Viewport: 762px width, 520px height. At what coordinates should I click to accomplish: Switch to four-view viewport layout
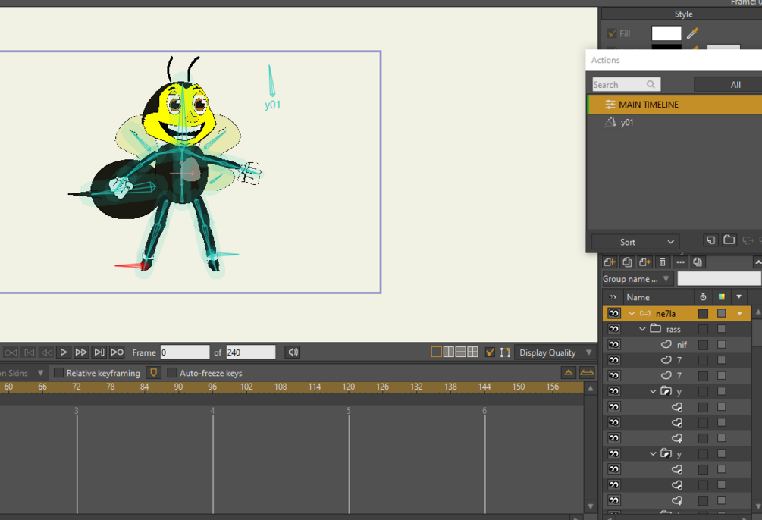[472, 352]
